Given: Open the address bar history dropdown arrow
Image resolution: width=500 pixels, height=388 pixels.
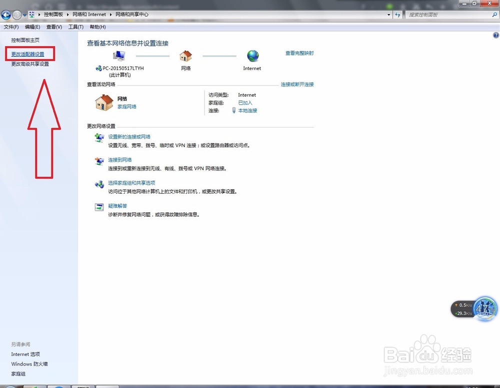Looking at the screenshot, I should pyautogui.click(x=388, y=15).
